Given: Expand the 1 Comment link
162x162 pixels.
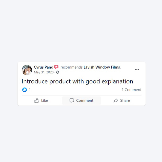Looking at the screenshot, I should (131, 90).
